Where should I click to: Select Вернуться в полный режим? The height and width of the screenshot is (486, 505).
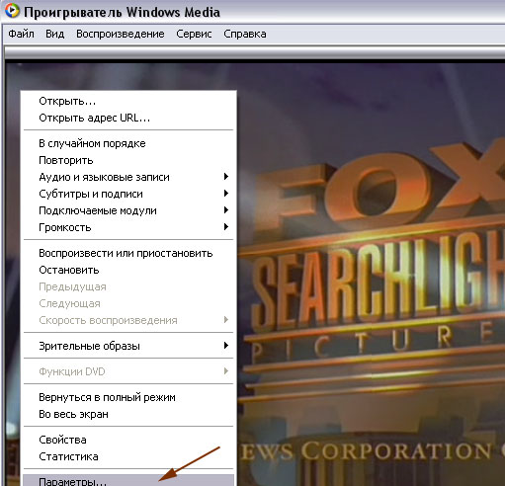(128, 397)
